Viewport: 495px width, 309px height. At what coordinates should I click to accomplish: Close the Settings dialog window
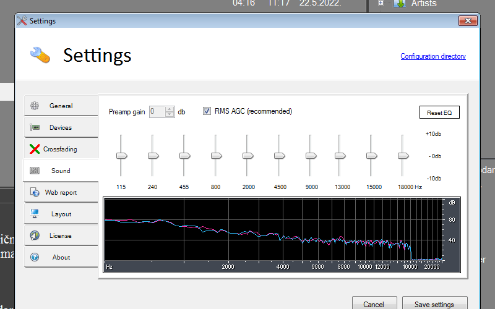468,21
